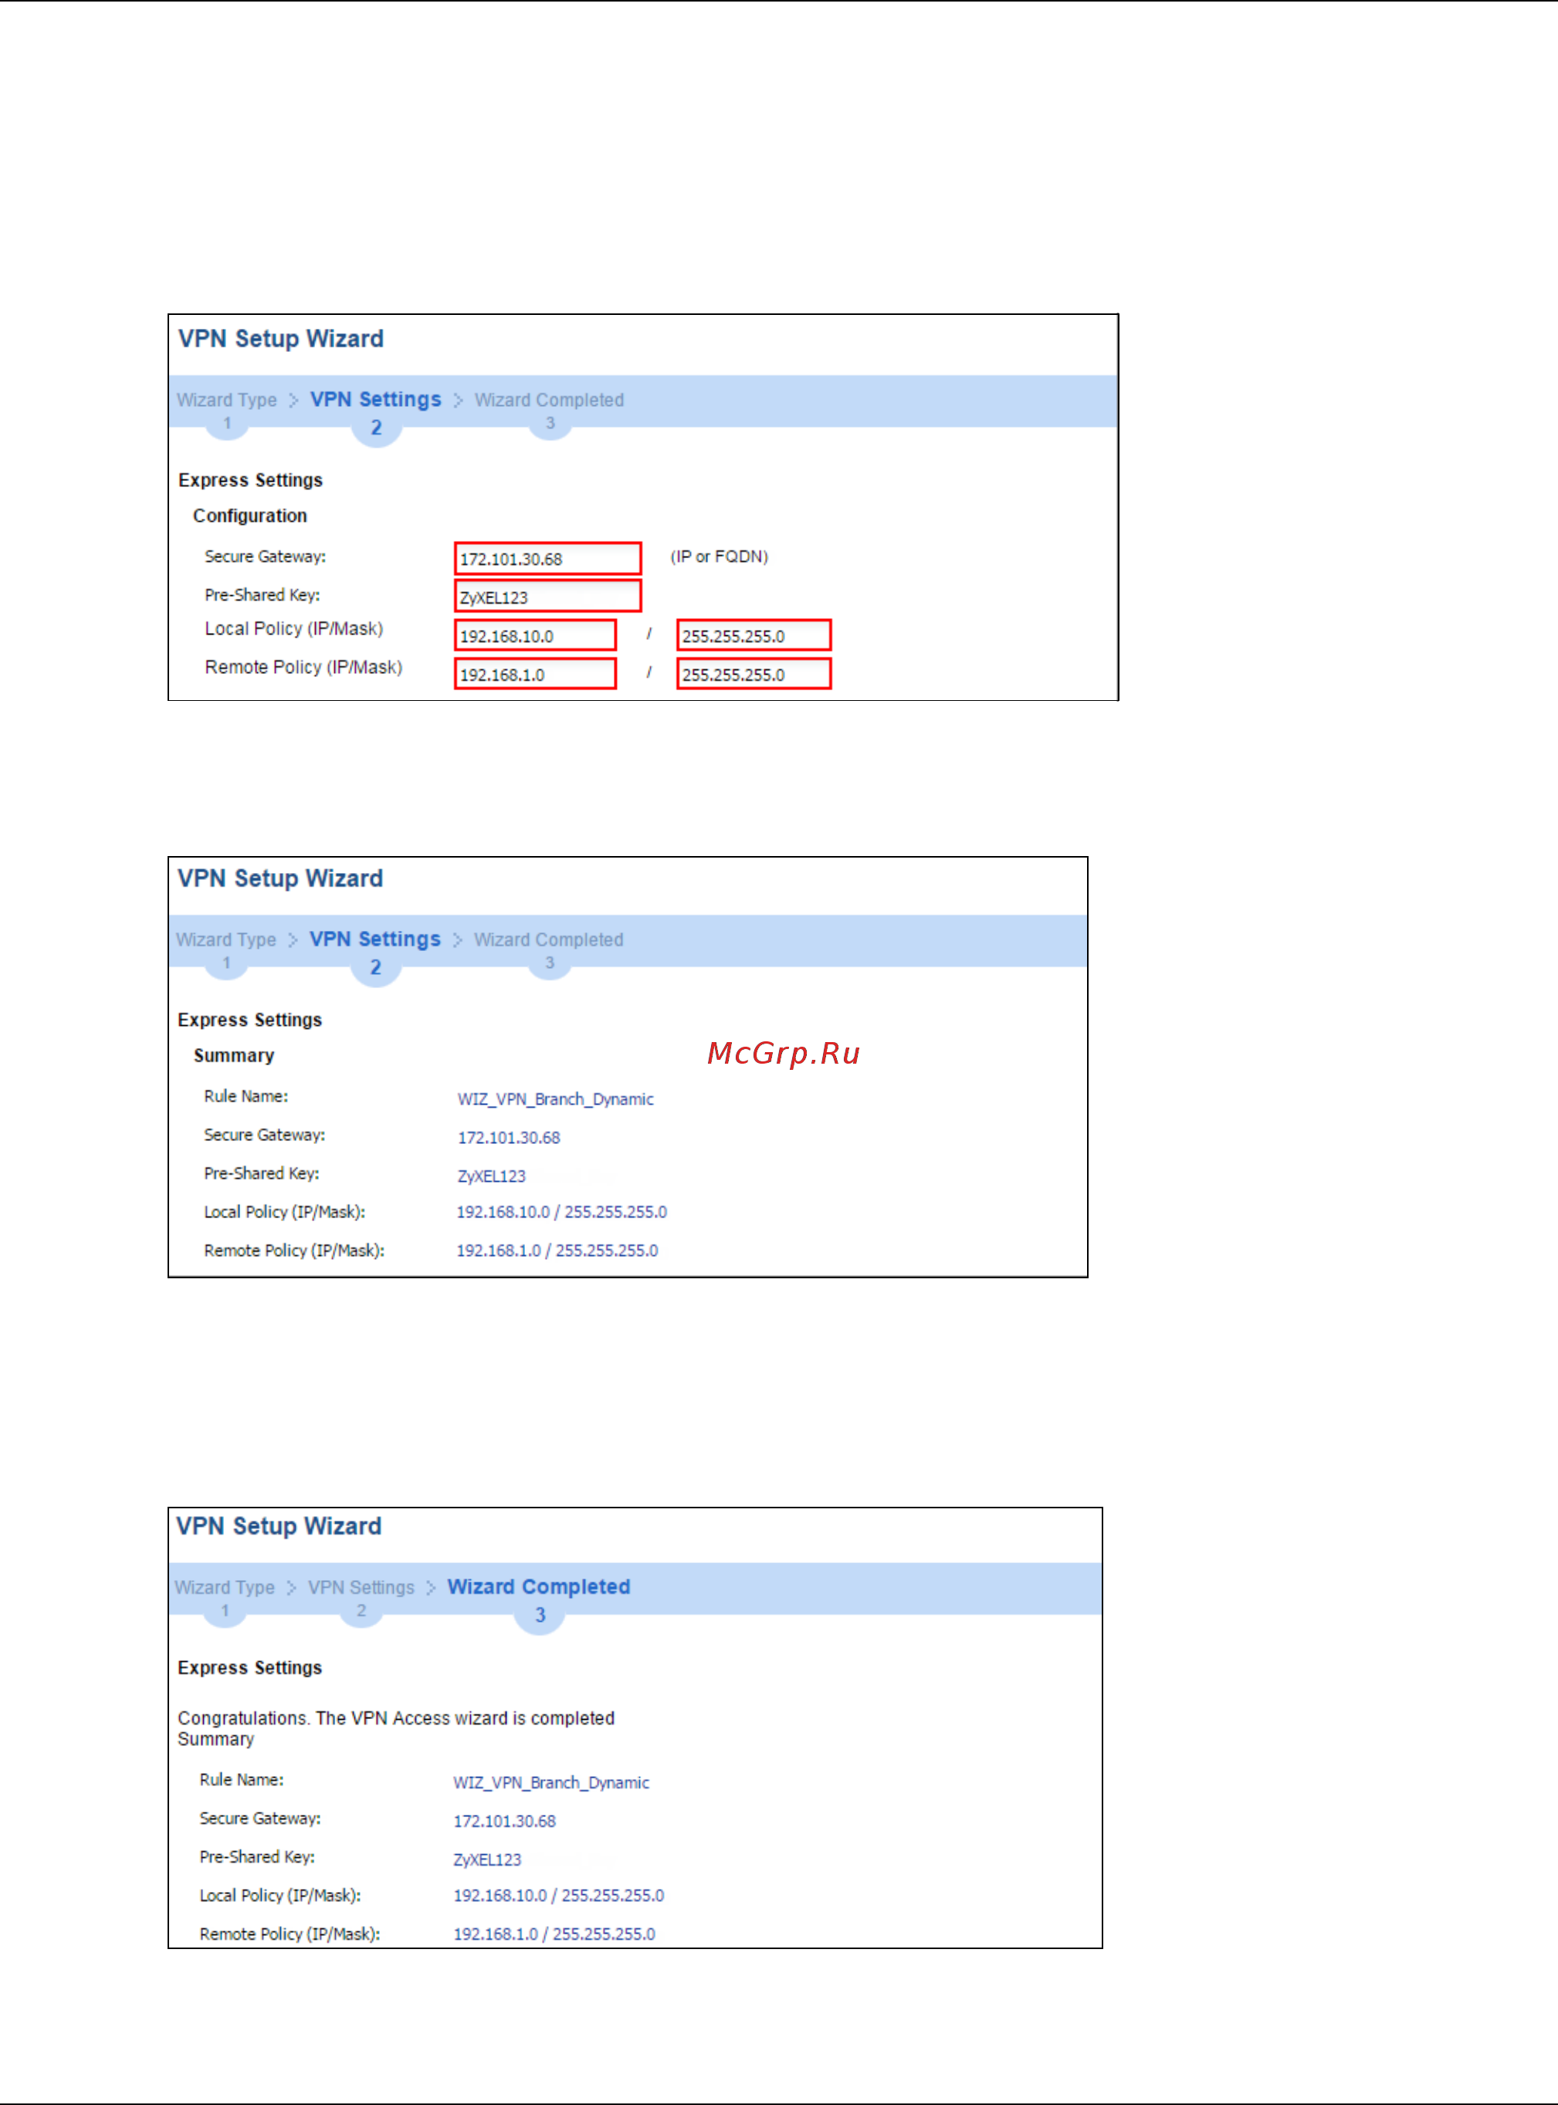
Task: Click Pre-Shared Key value ZyXEL123 in Summary wizard
Action: [491, 1176]
